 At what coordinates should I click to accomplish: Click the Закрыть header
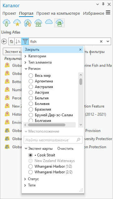[x=53, y=50]
